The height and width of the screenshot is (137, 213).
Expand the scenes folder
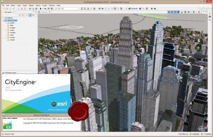[x=6, y=38]
